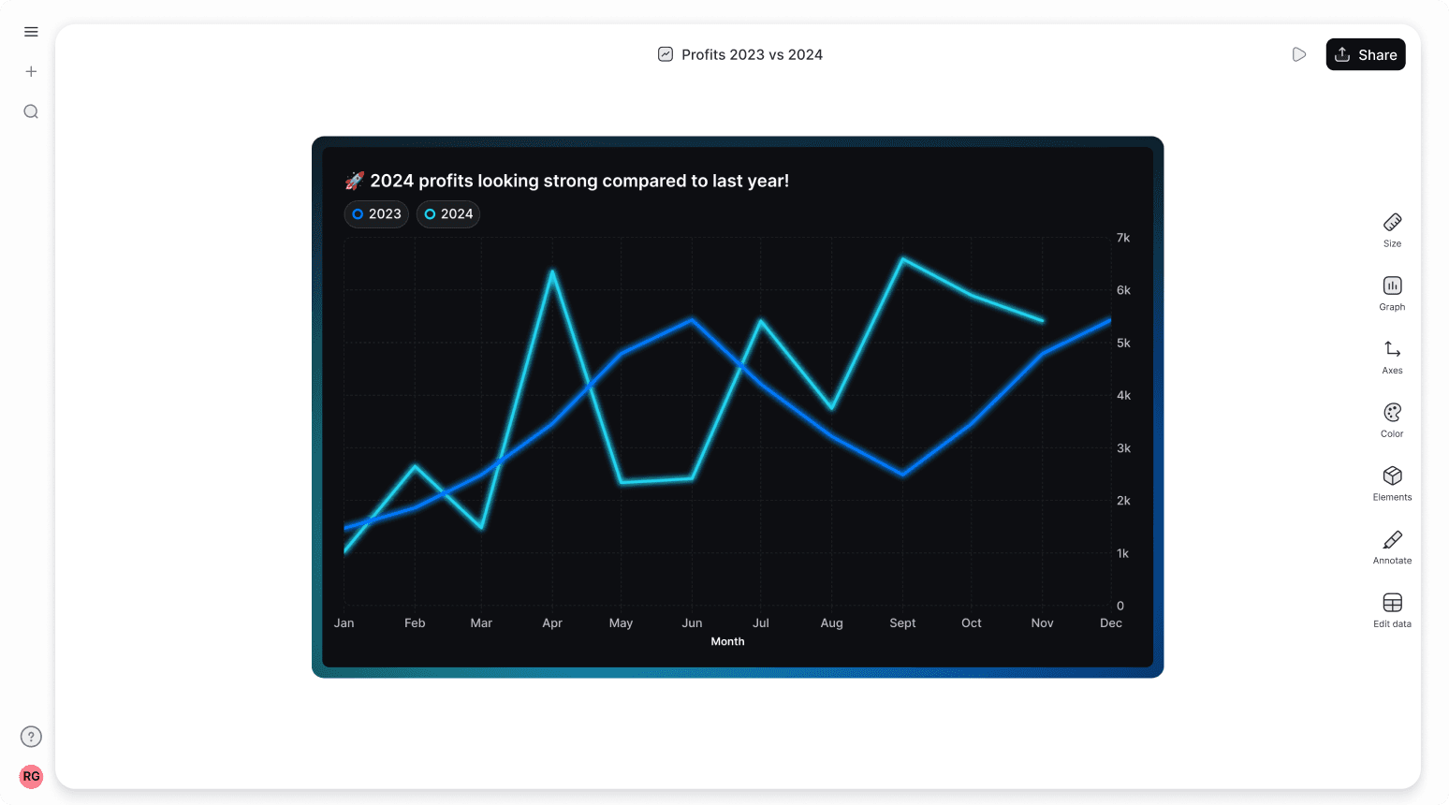The image size is (1449, 805).
Task: Toggle visibility of the 2023 series
Action: [376, 214]
